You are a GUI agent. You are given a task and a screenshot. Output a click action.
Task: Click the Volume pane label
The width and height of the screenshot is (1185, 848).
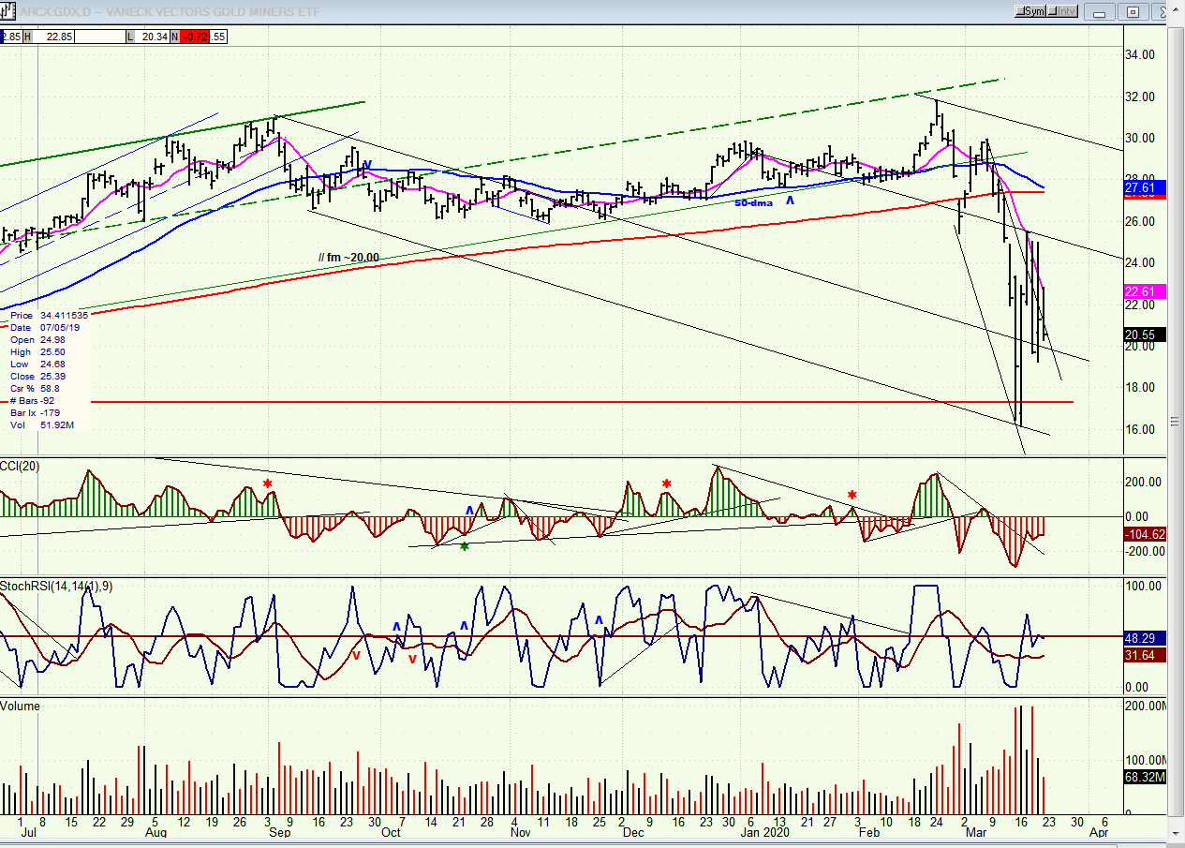click(21, 706)
